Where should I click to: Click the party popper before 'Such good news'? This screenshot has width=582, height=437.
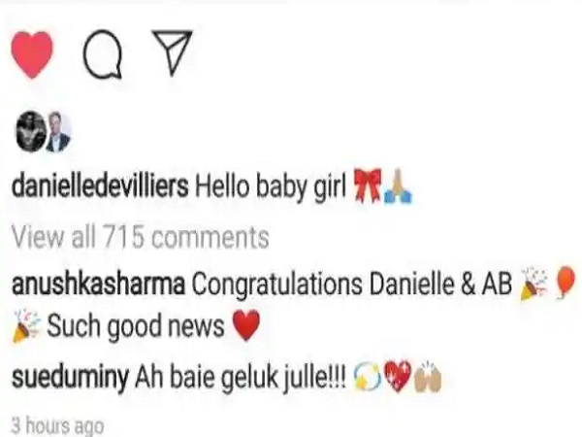pyautogui.click(x=27, y=324)
